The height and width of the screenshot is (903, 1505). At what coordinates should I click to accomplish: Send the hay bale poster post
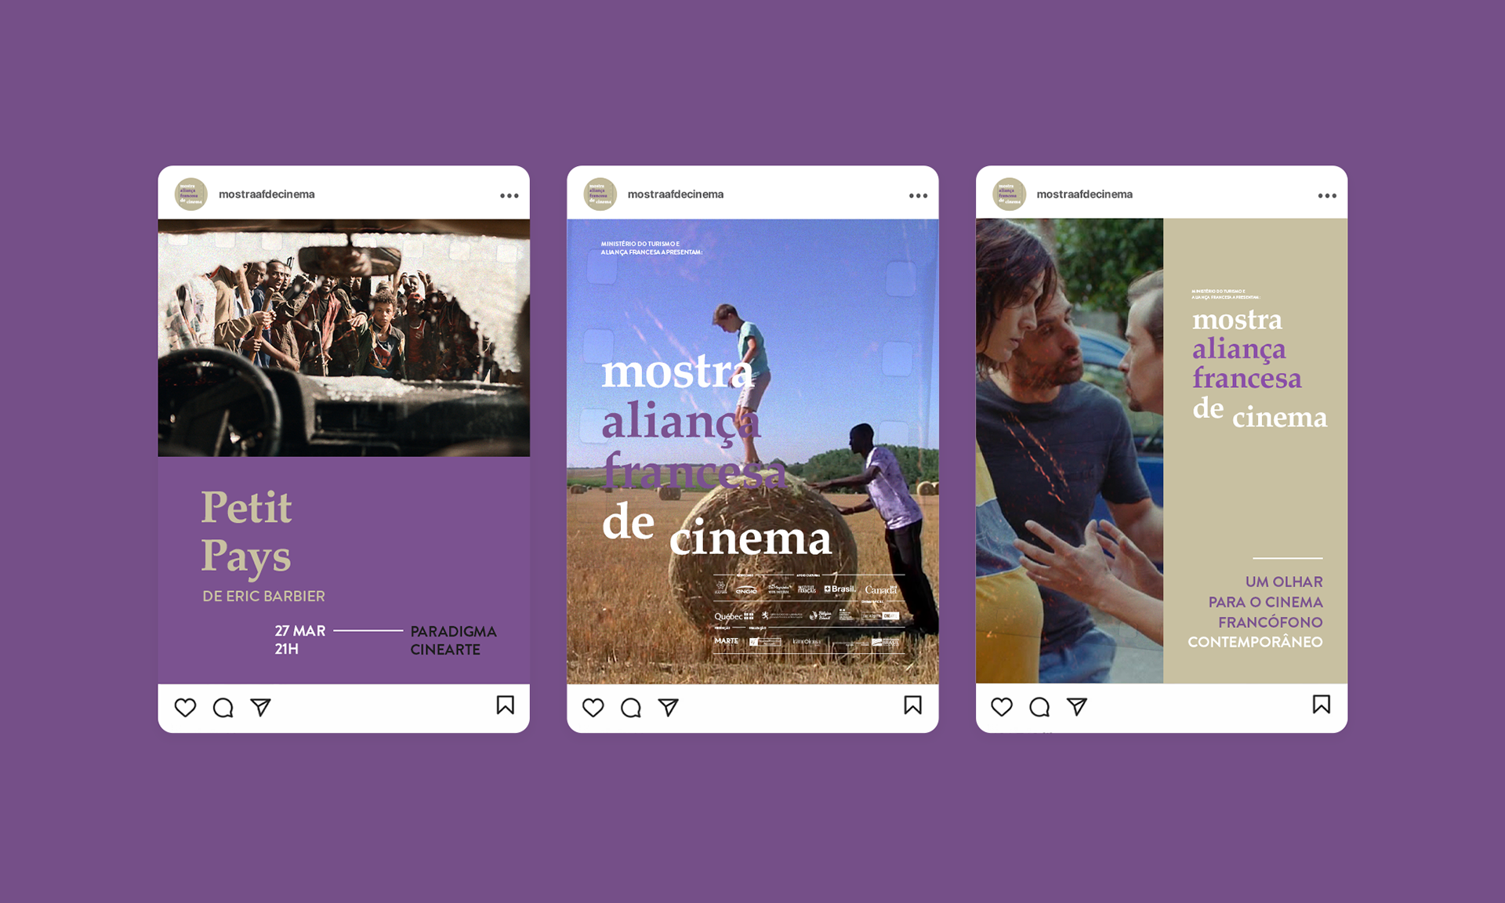click(x=668, y=708)
